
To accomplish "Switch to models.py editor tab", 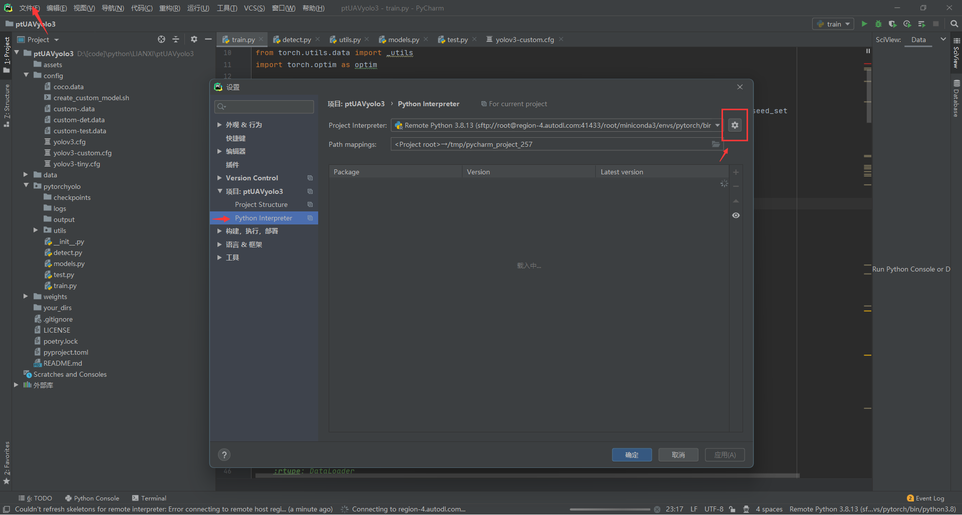I will point(403,39).
